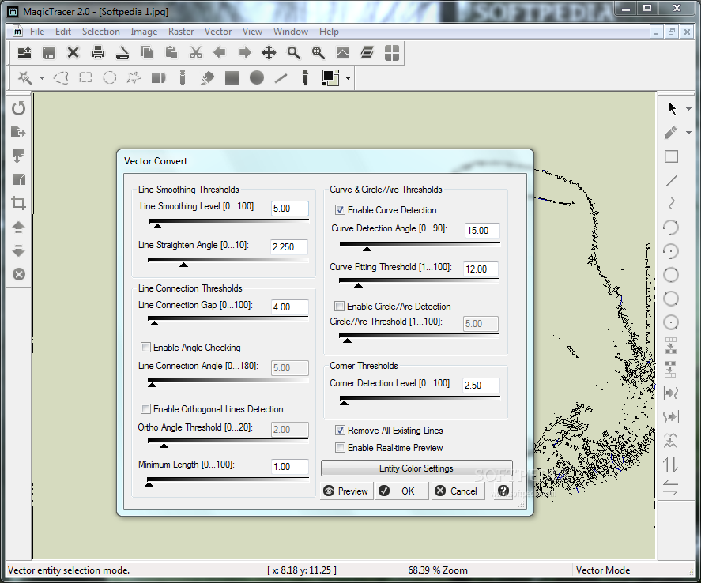Click the open file icon in toolbar
The height and width of the screenshot is (583, 701).
pos(24,53)
